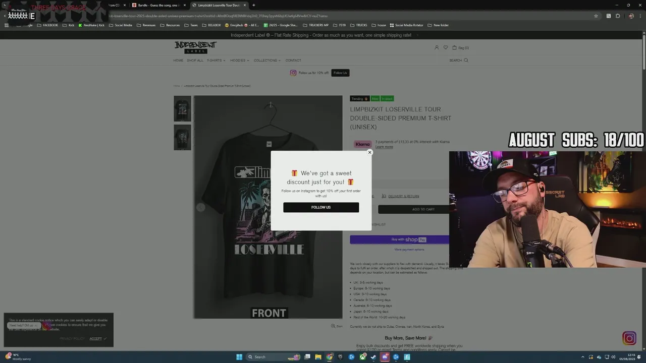Open More payment options link
Viewport: 646px width, 363px height.
coord(409,250)
